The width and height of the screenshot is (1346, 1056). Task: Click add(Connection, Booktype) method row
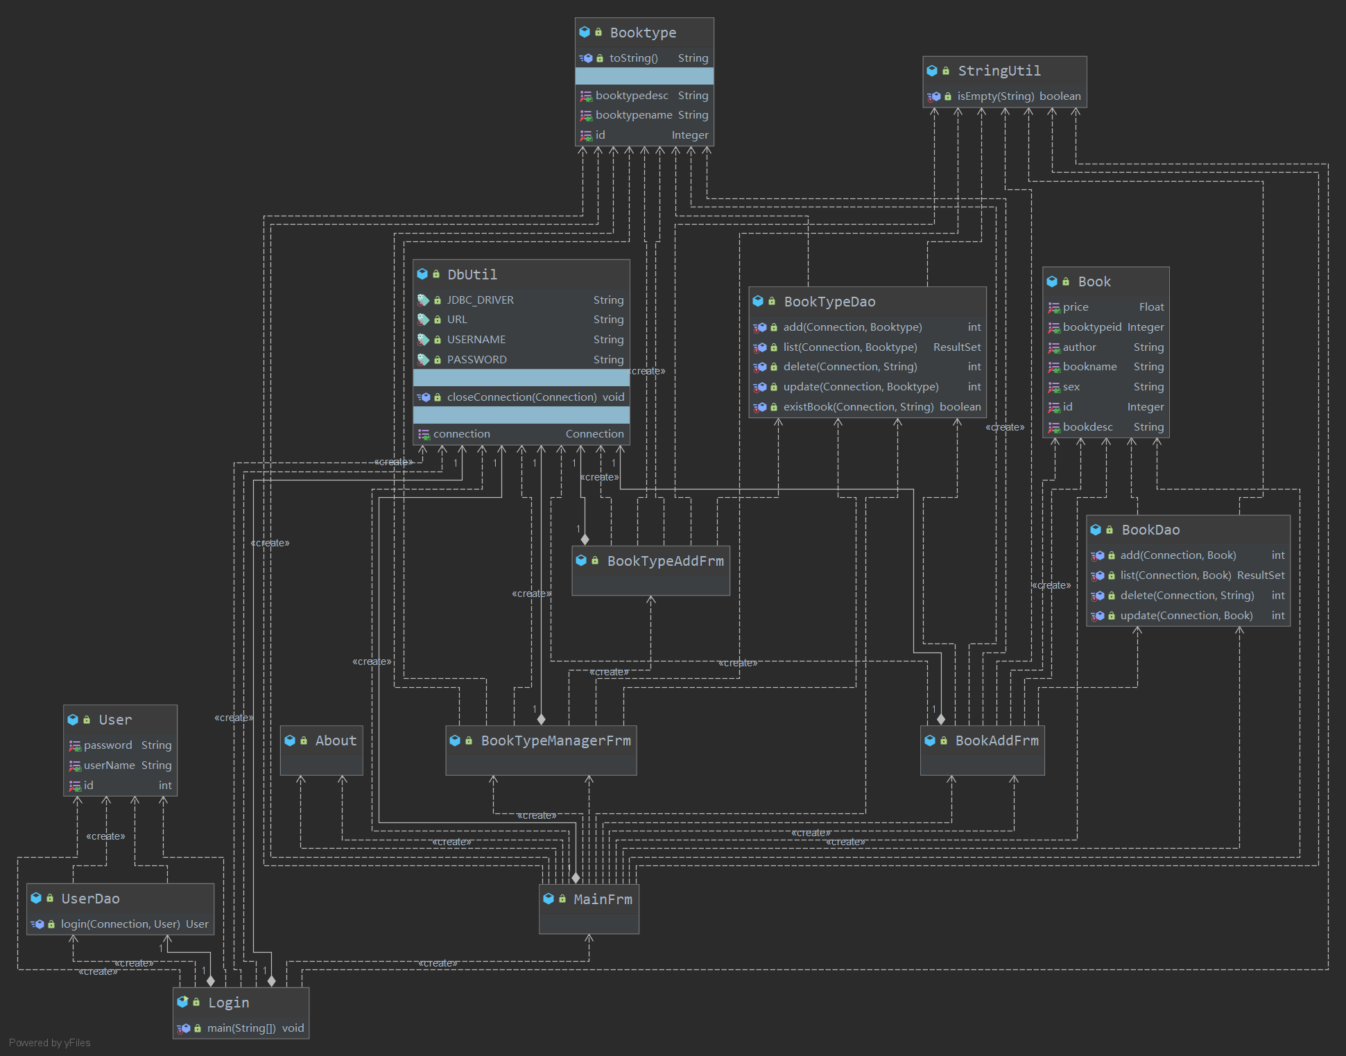point(868,327)
